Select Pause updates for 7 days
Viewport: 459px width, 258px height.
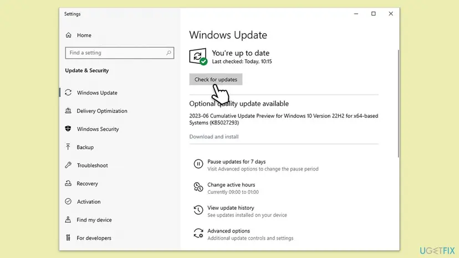(x=237, y=162)
